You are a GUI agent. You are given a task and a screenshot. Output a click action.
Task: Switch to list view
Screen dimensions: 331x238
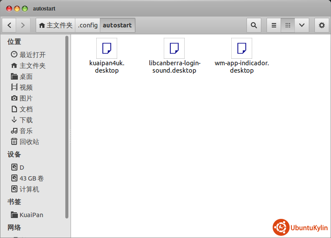274,25
